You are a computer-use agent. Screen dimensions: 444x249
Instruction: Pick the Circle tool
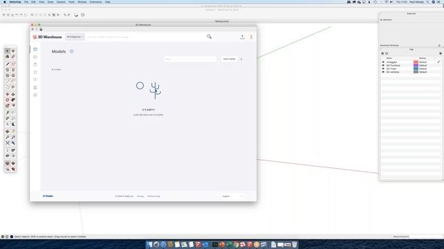pyautogui.click(x=8, y=75)
